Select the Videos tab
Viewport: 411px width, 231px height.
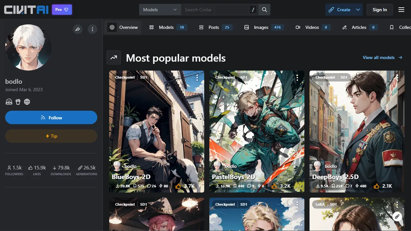tap(311, 27)
